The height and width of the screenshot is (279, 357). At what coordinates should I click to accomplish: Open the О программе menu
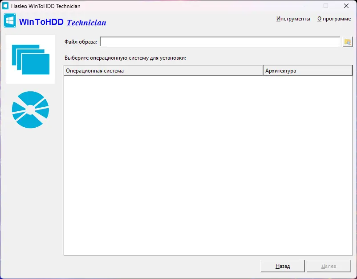point(334,19)
